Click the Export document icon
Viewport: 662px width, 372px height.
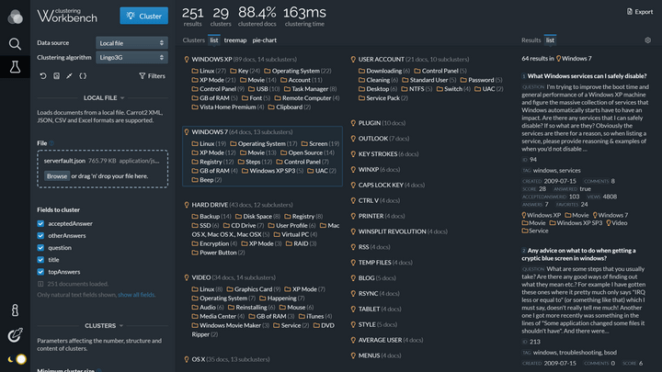tap(630, 12)
